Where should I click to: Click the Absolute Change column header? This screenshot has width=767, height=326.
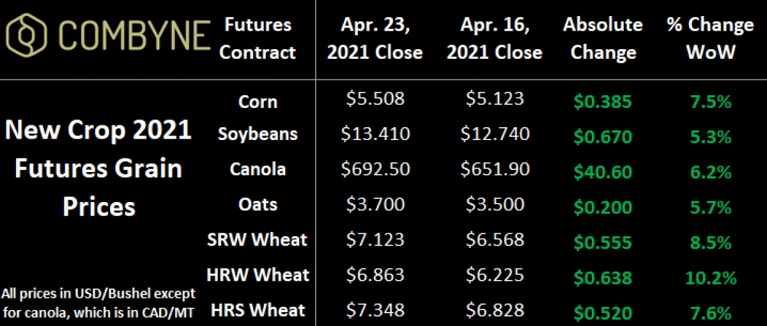(603, 38)
